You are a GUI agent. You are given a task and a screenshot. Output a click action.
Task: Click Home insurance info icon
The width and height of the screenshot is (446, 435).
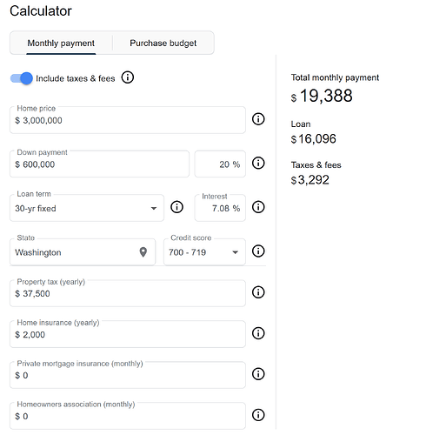click(258, 333)
